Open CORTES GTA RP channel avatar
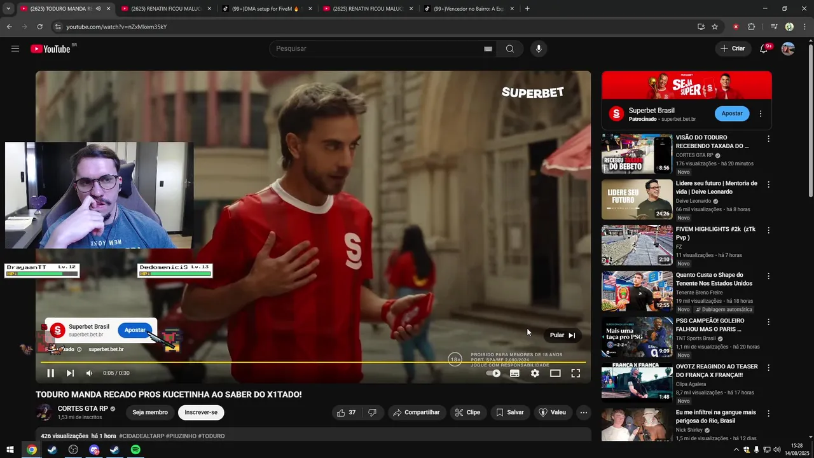Screen dimensions: 814x458 tap(44, 412)
